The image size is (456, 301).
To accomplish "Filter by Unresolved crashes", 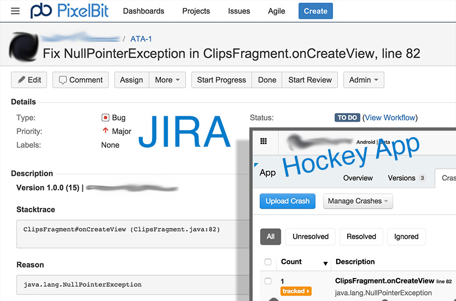I will pos(311,237).
